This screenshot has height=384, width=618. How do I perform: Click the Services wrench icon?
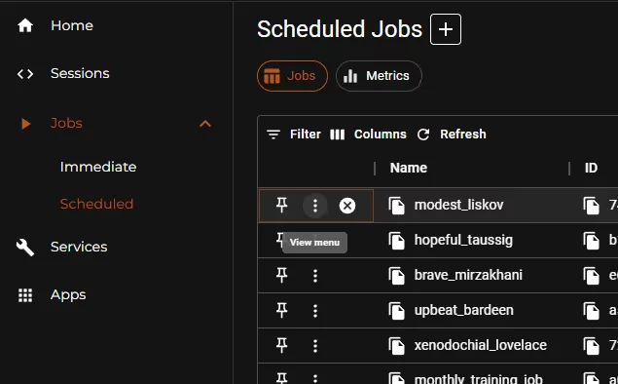[x=25, y=248]
